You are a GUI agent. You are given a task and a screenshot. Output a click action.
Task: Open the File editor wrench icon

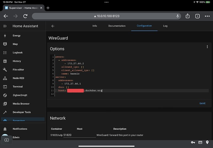pos(5,70)
